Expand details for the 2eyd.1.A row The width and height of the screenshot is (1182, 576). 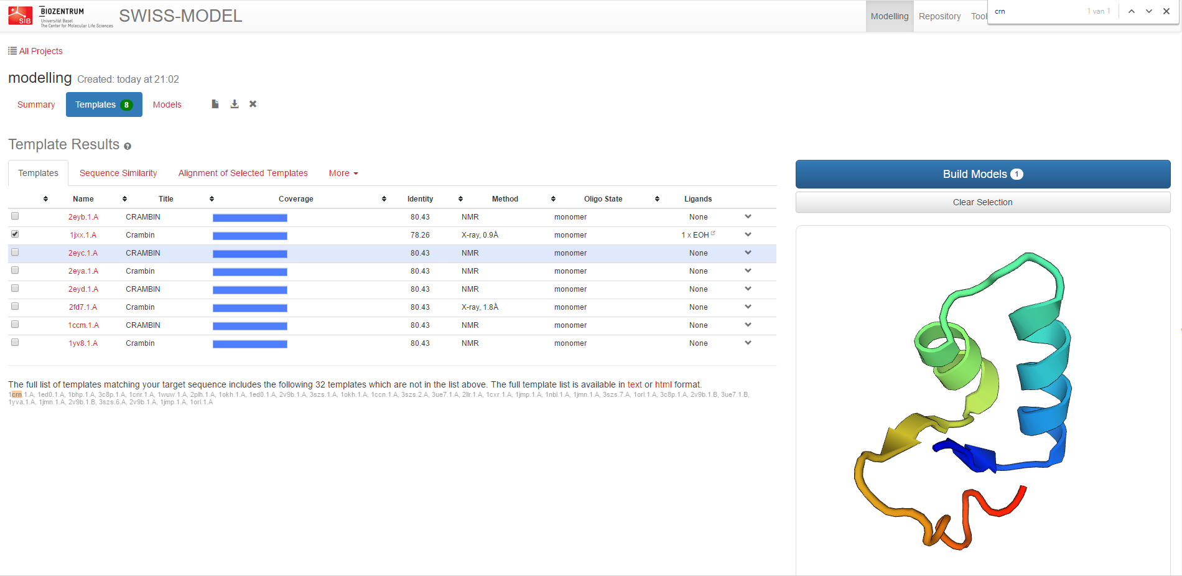[x=748, y=289]
